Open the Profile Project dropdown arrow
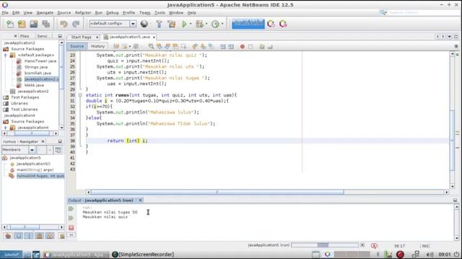 (x=222, y=24)
